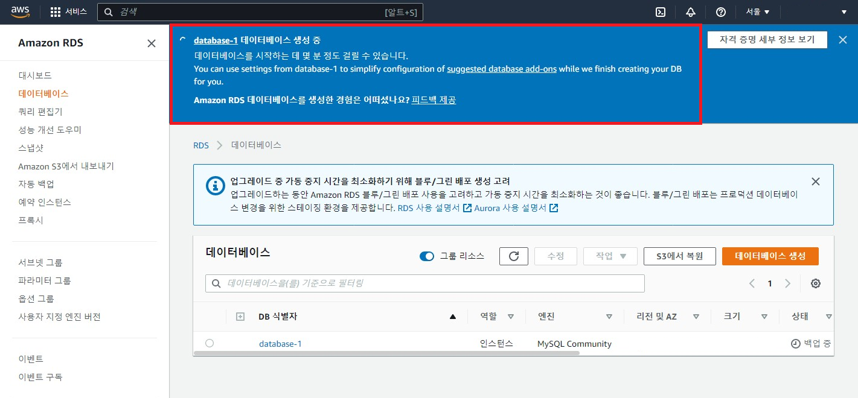Viewport: 858px width, 398px height.
Task: Select 데이터베이스 in the sidebar
Action: [43, 93]
